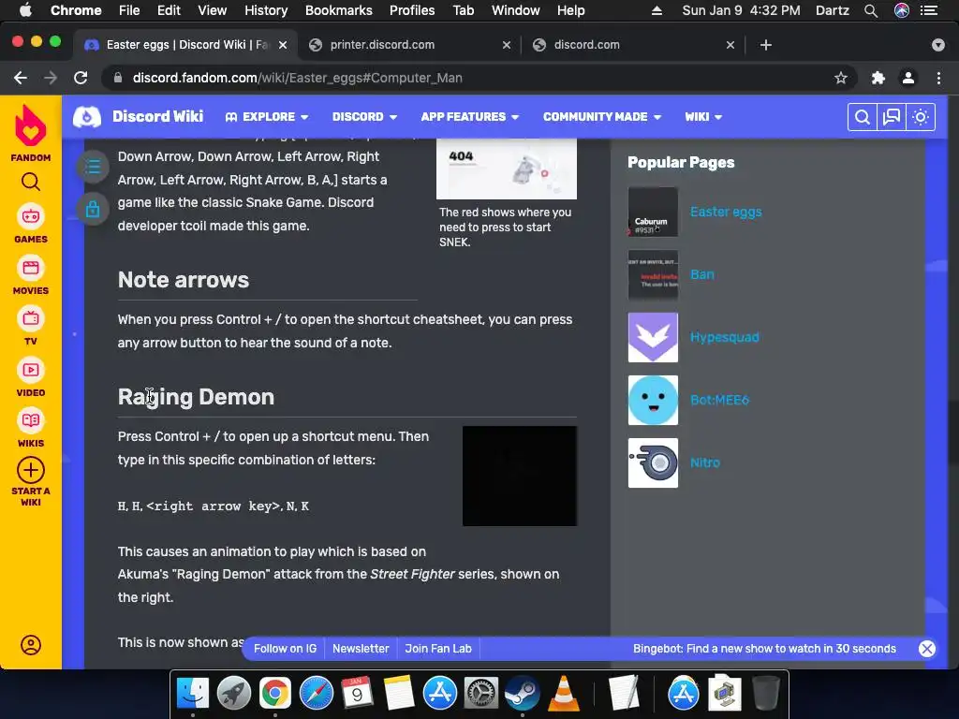
Task: Reload the page in Chrome
Action: pos(81,78)
